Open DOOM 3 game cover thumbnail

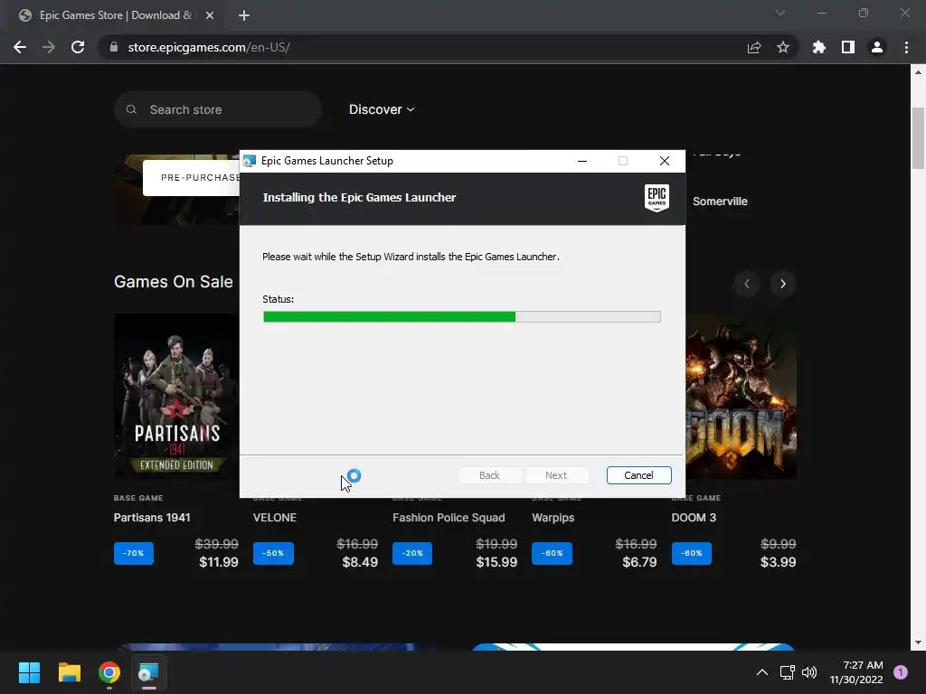click(x=742, y=396)
